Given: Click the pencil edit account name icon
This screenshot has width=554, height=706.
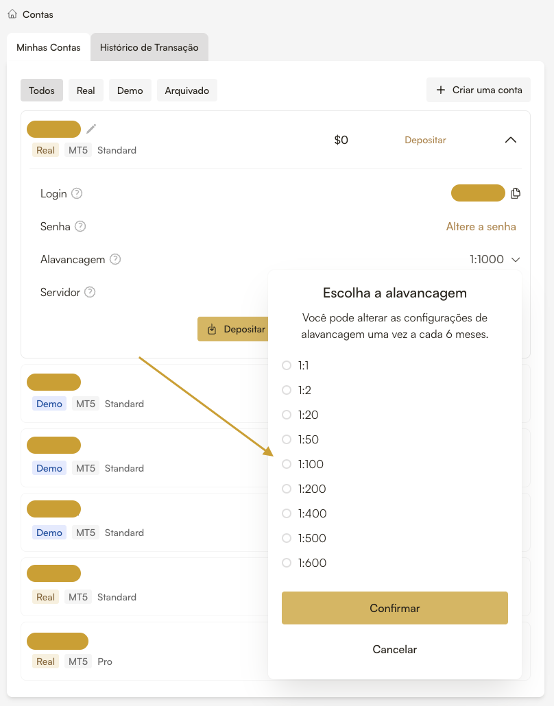Looking at the screenshot, I should (x=91, y=129).
